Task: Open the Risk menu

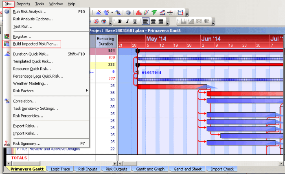Action: coord(8,4)
